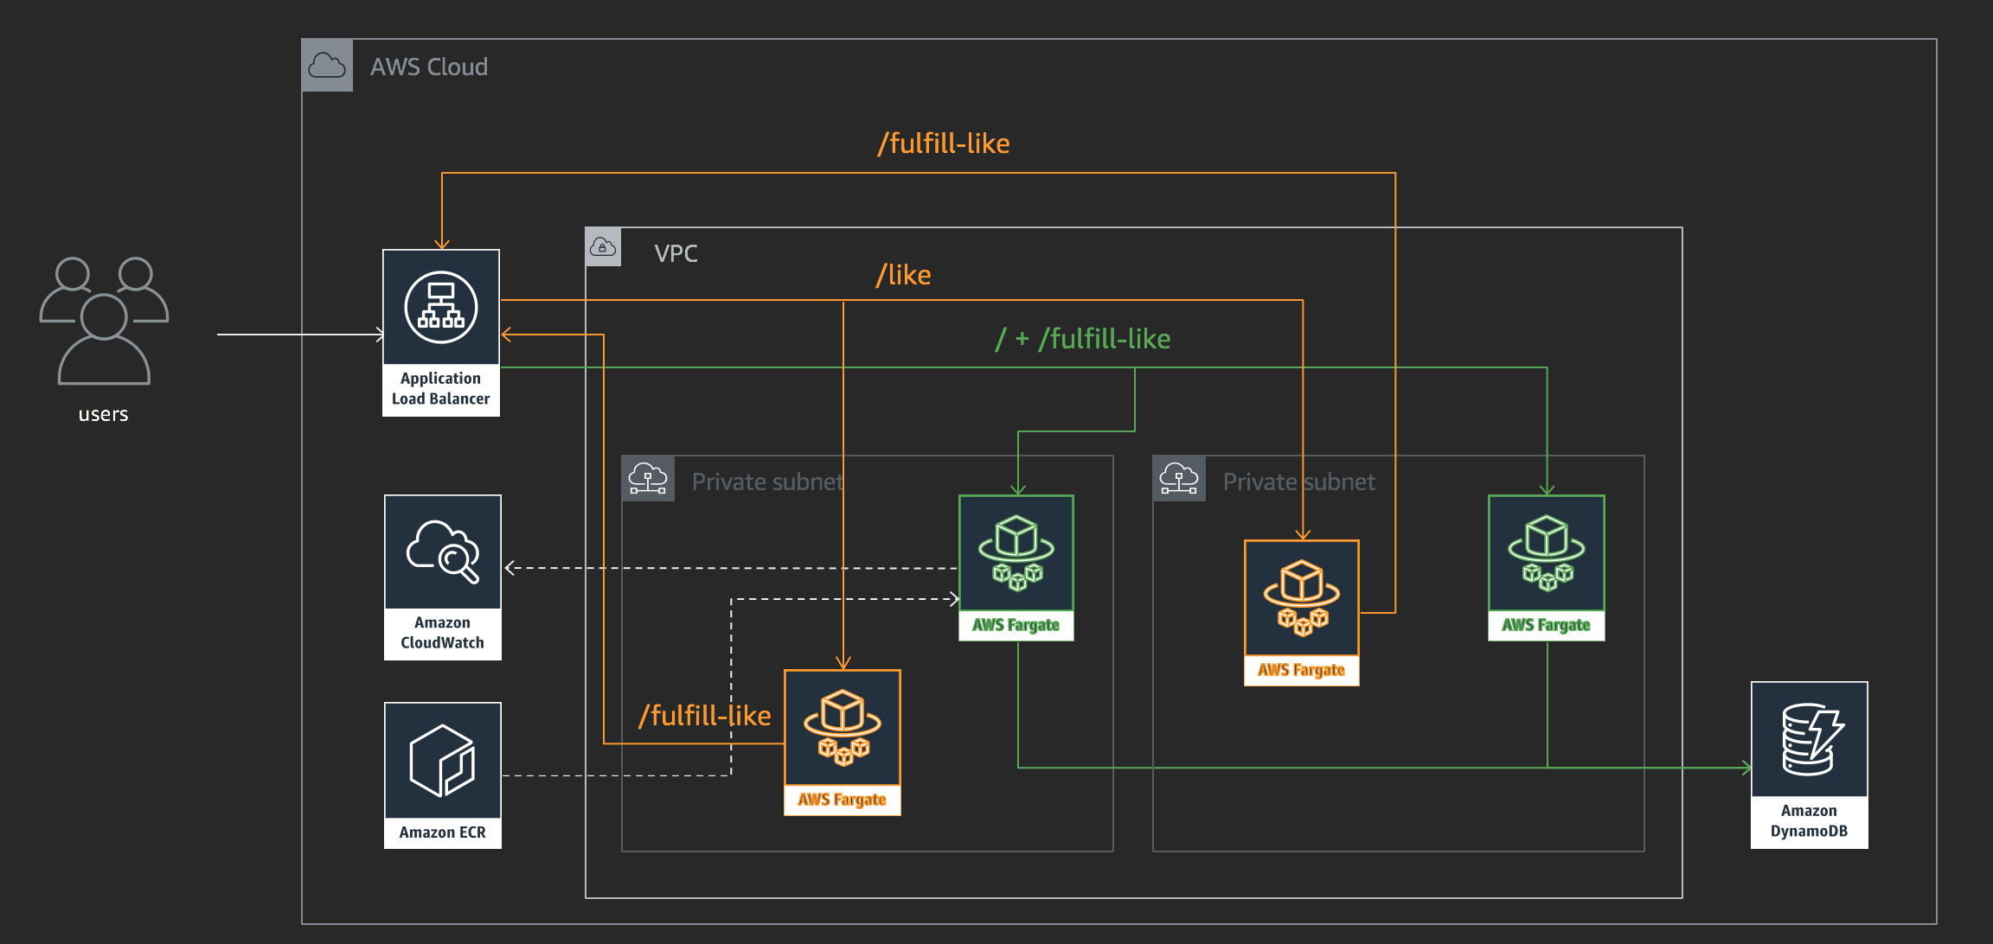This screenshot has width=1993, height=944.
Task: Click the top /fulfill-like label
Action: click(x=944, y=144)
